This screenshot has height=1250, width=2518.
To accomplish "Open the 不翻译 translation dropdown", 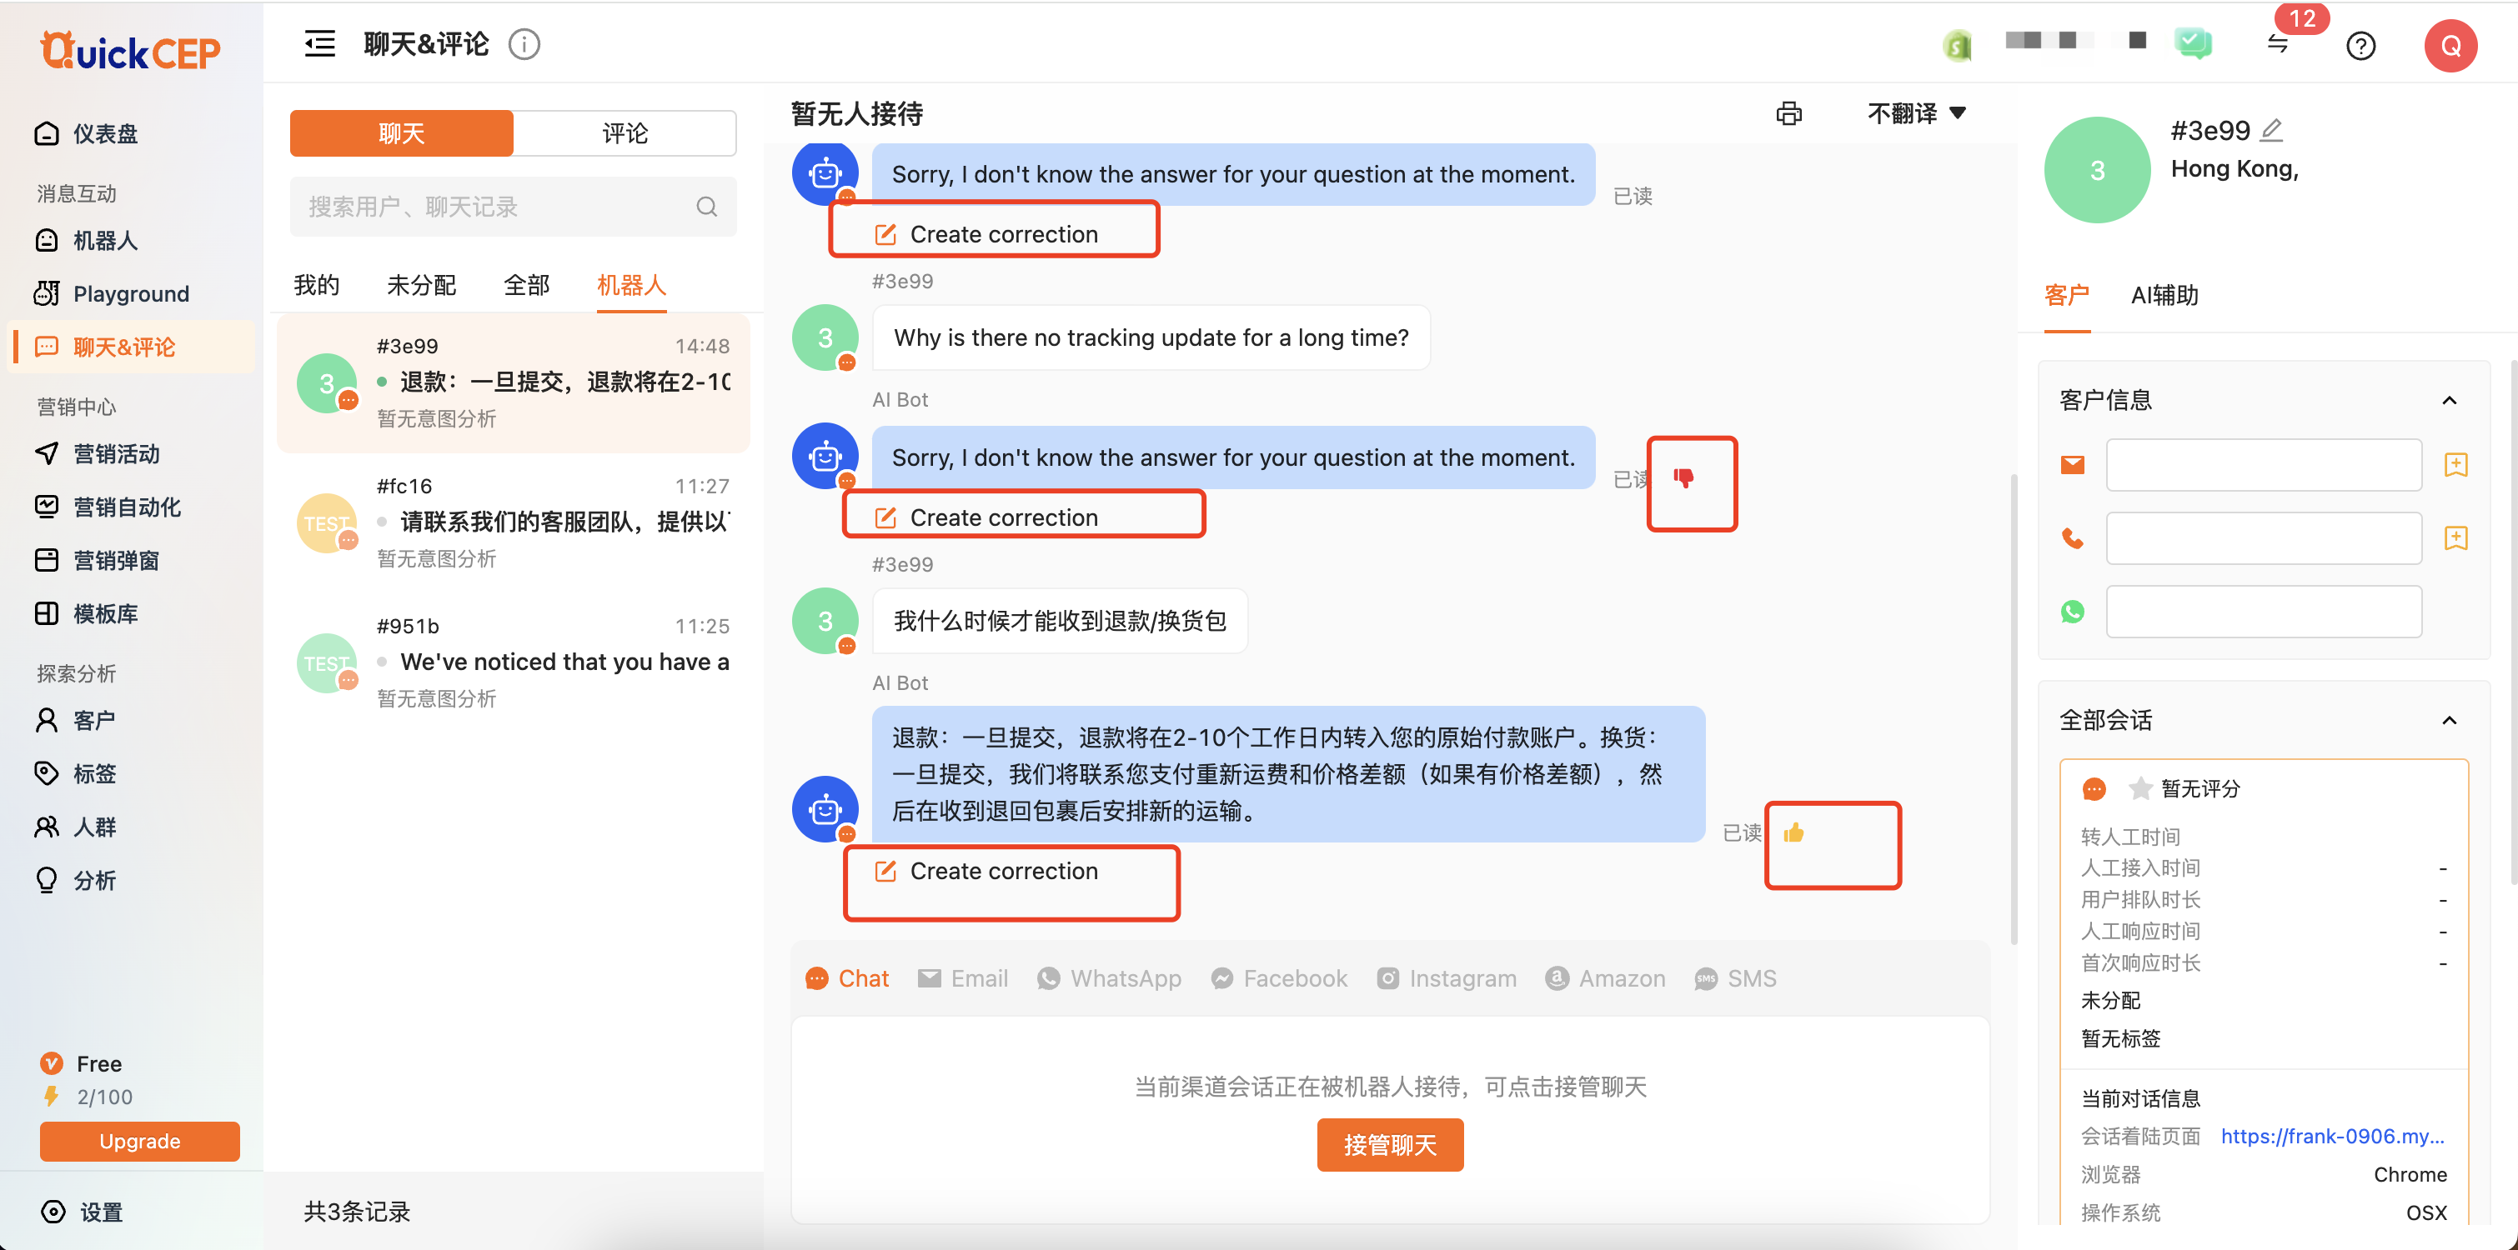I will pyautogui.click(x=1916, y=113).
